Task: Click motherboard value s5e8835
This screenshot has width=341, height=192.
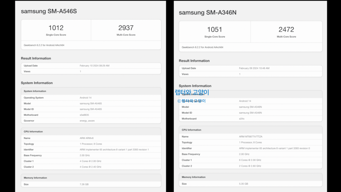Action: pos(84,115)
